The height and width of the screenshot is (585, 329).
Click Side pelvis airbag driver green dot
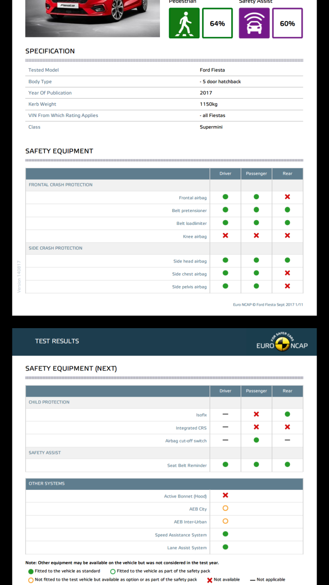(225, 286)
